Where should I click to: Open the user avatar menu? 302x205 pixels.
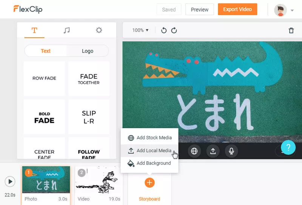[280, 10]
